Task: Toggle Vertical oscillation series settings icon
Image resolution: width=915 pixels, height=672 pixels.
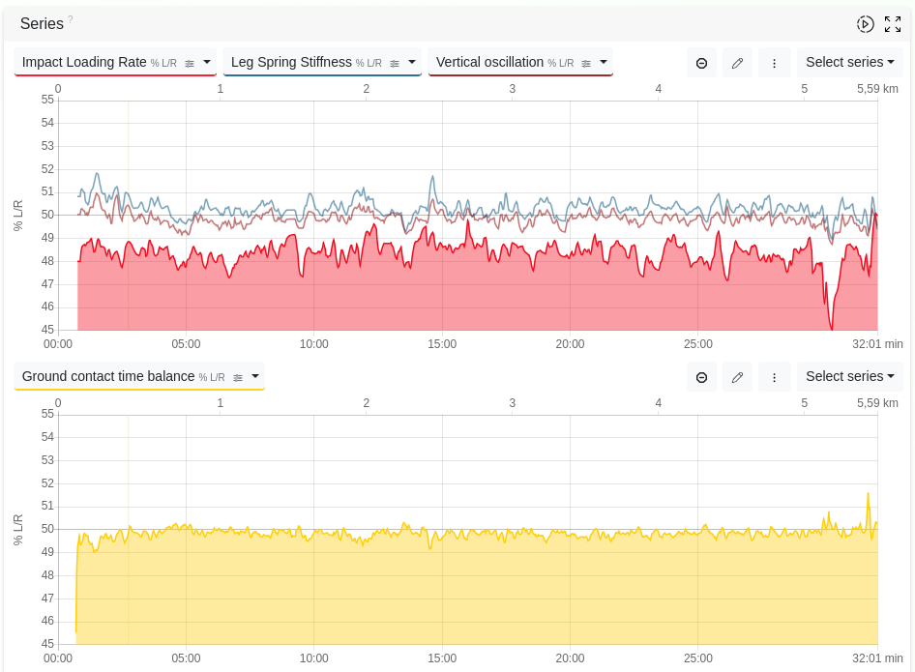Action: tap(586, 63)
